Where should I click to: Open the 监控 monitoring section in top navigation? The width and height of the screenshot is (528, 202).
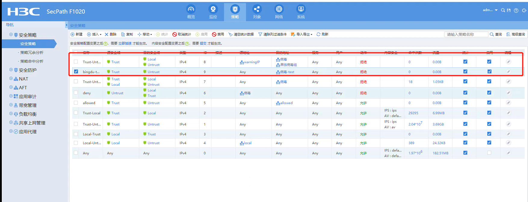point(213,12)
